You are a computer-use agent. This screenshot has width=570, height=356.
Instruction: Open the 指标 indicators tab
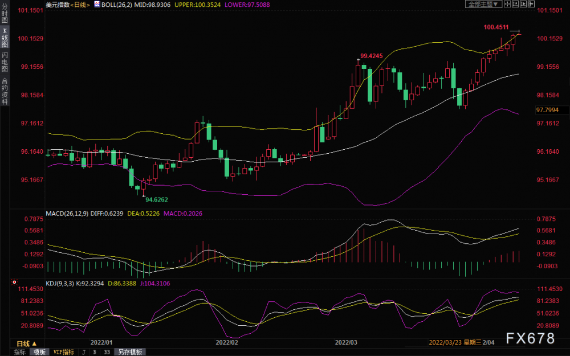coord(19,352)
